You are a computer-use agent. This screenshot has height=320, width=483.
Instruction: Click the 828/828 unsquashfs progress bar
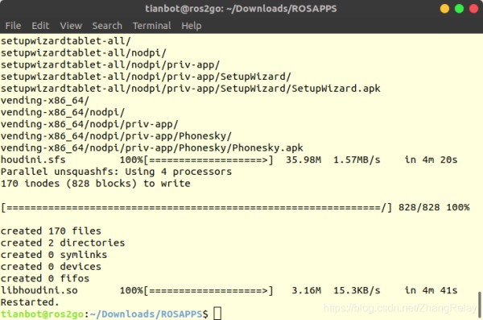(x=196, y=207)
